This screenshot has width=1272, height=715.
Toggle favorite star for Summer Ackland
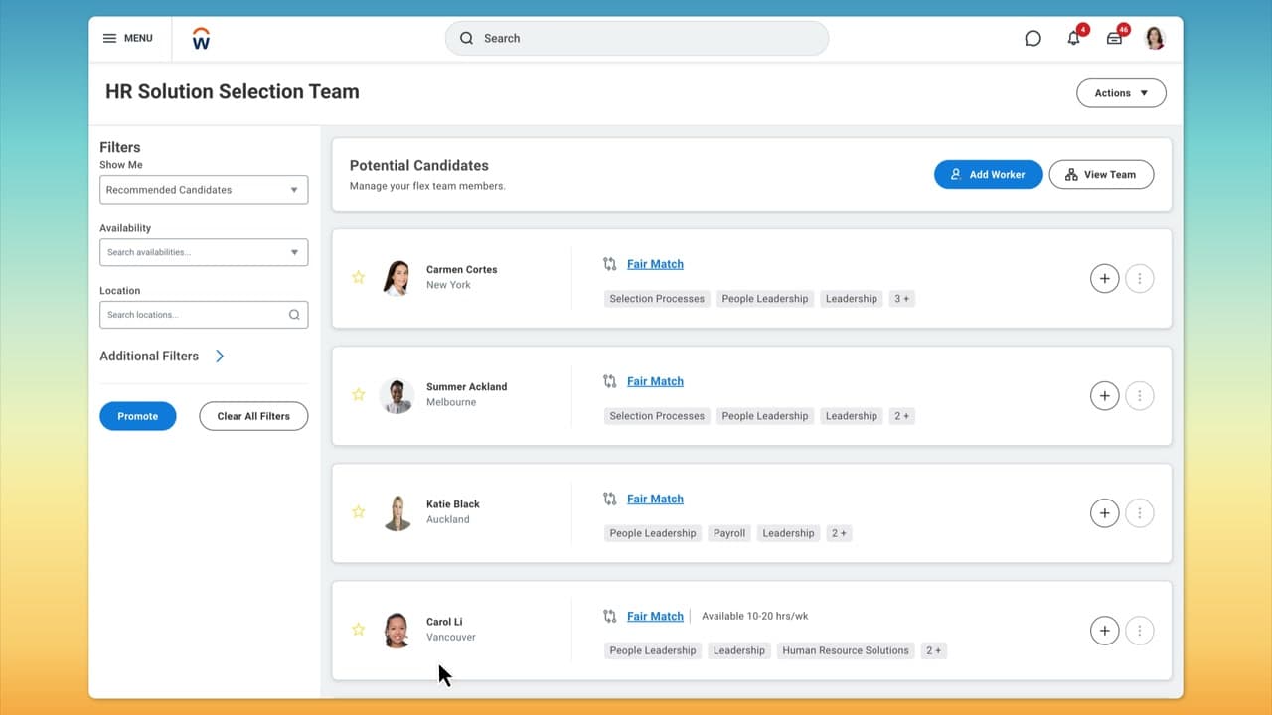tap(359, 394)
